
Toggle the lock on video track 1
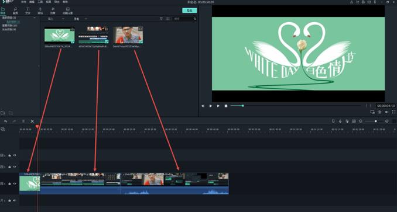(9, 184)
